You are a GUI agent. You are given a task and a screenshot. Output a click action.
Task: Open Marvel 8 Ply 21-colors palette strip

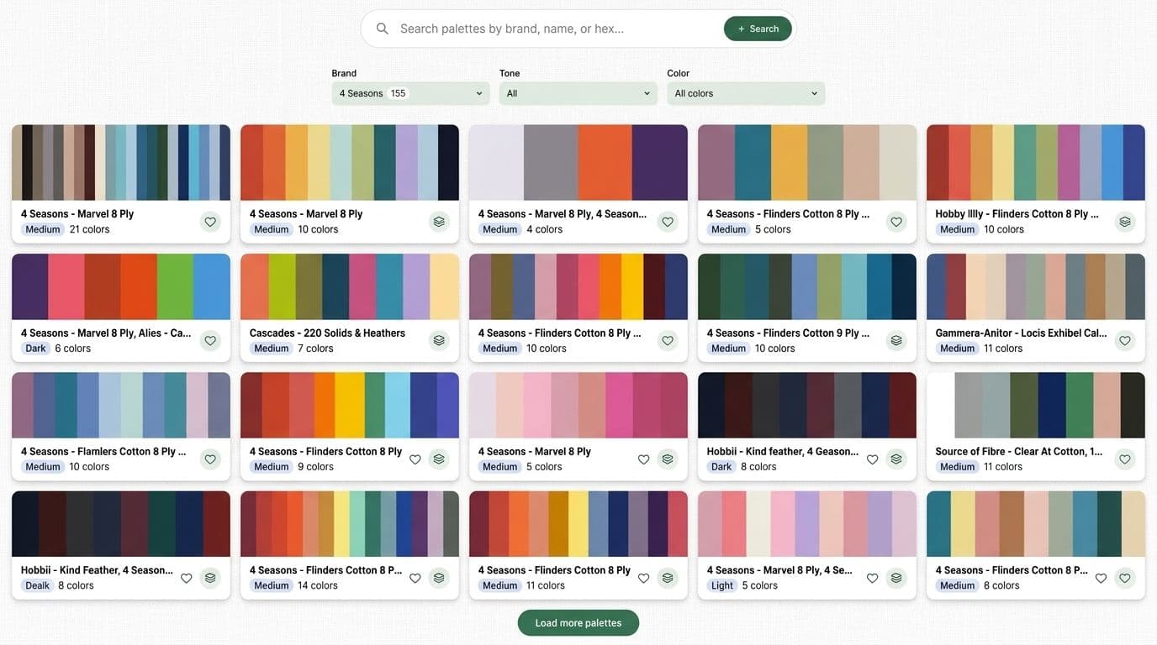[121, 163]
